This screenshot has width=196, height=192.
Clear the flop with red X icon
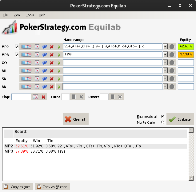click(43, 97)
